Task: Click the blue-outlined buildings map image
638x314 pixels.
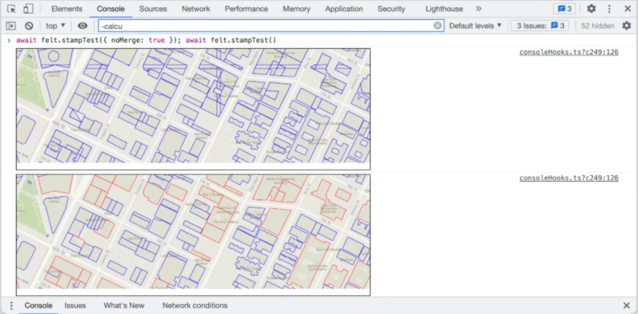Action: coord(193,109)
